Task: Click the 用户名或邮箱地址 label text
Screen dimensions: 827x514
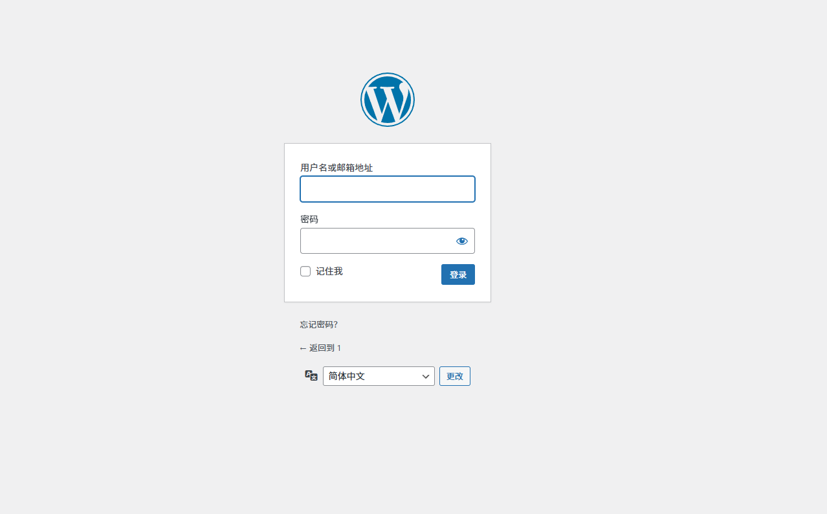Action: (x=336, y=168)
